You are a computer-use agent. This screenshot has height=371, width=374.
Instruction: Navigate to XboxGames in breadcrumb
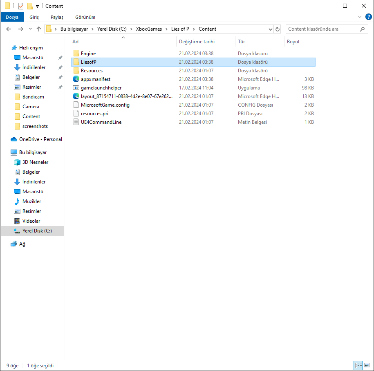click(x=149, y=29)
